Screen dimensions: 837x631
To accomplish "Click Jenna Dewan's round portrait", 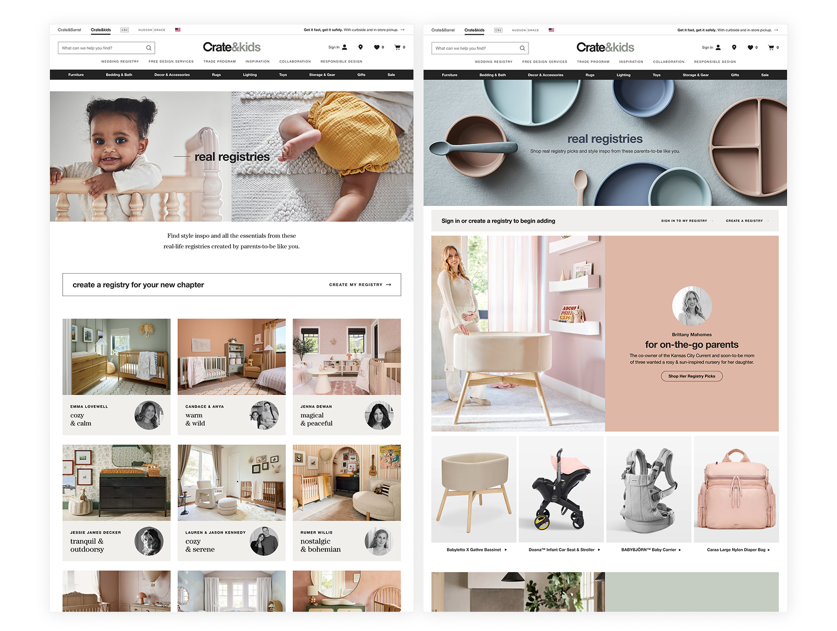I will (x=379, y=416).
